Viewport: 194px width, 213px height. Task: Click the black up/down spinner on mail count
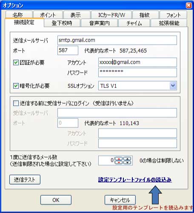(127, 160)
